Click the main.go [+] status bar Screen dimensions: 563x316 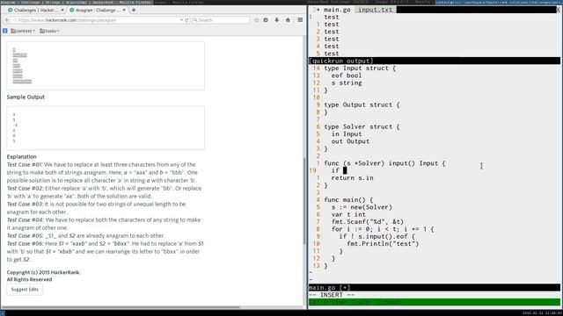pos(435,288)
